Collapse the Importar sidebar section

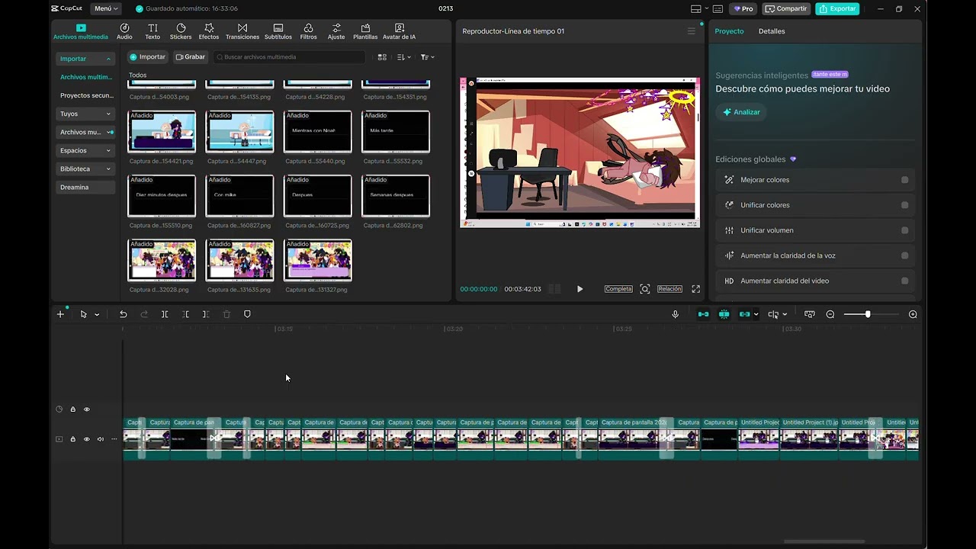pyautogui.click(x=108, y=59)
